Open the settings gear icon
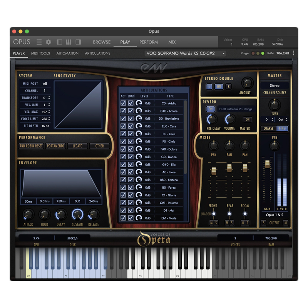This screenshot has width=308, height=308. 49,42
